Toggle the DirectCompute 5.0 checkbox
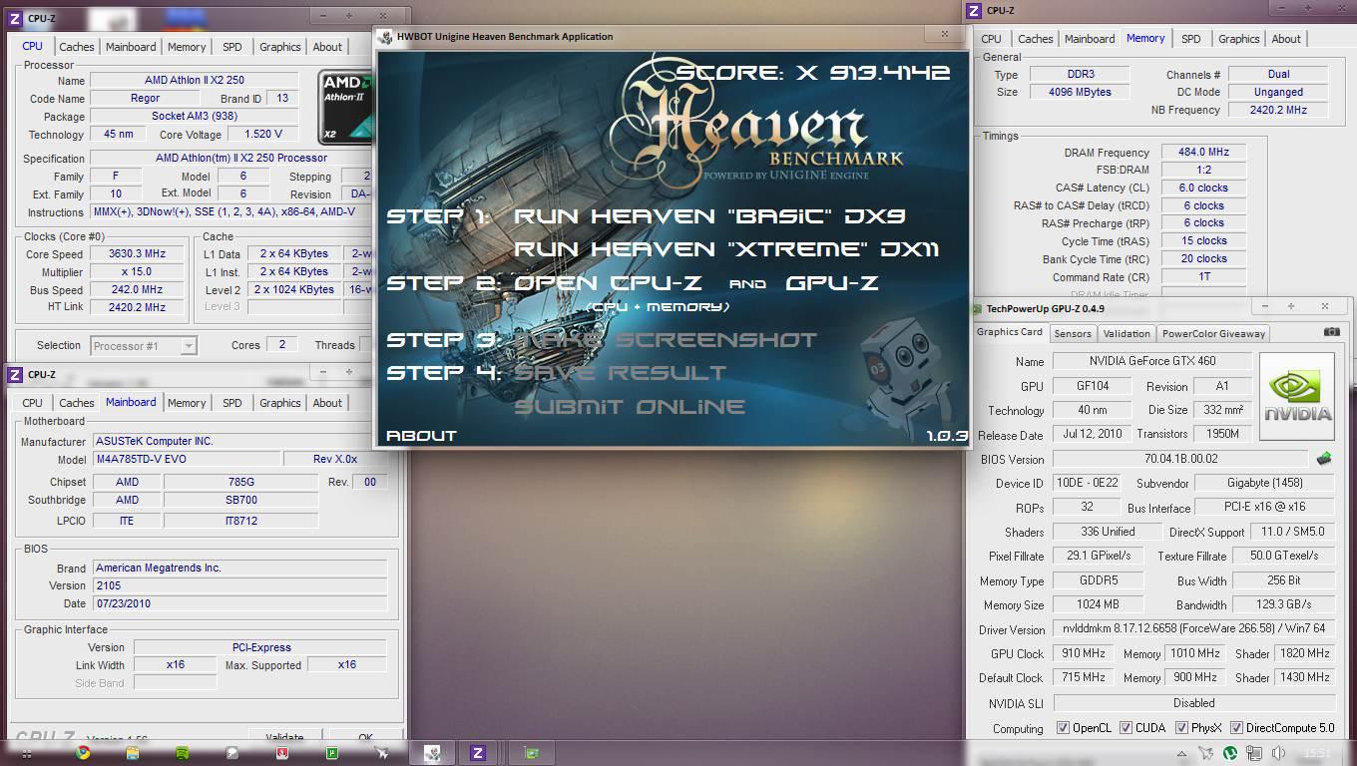This screenshot has width=1357, height=766. point(1236,728)
